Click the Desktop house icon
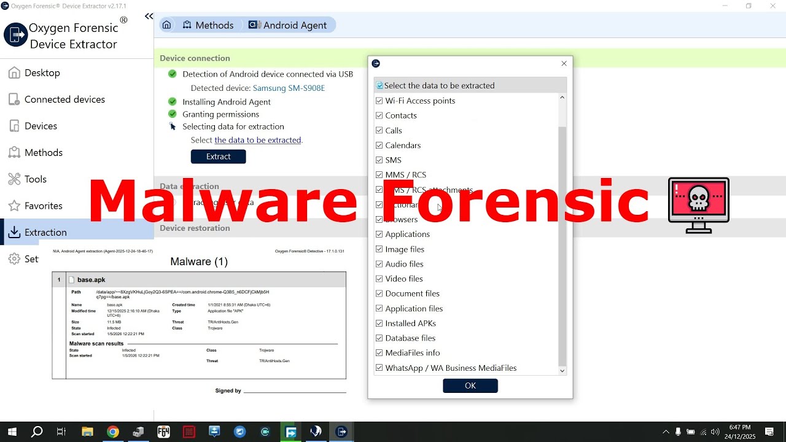This screenshot has width=786, height=442. tap(14, 72)
